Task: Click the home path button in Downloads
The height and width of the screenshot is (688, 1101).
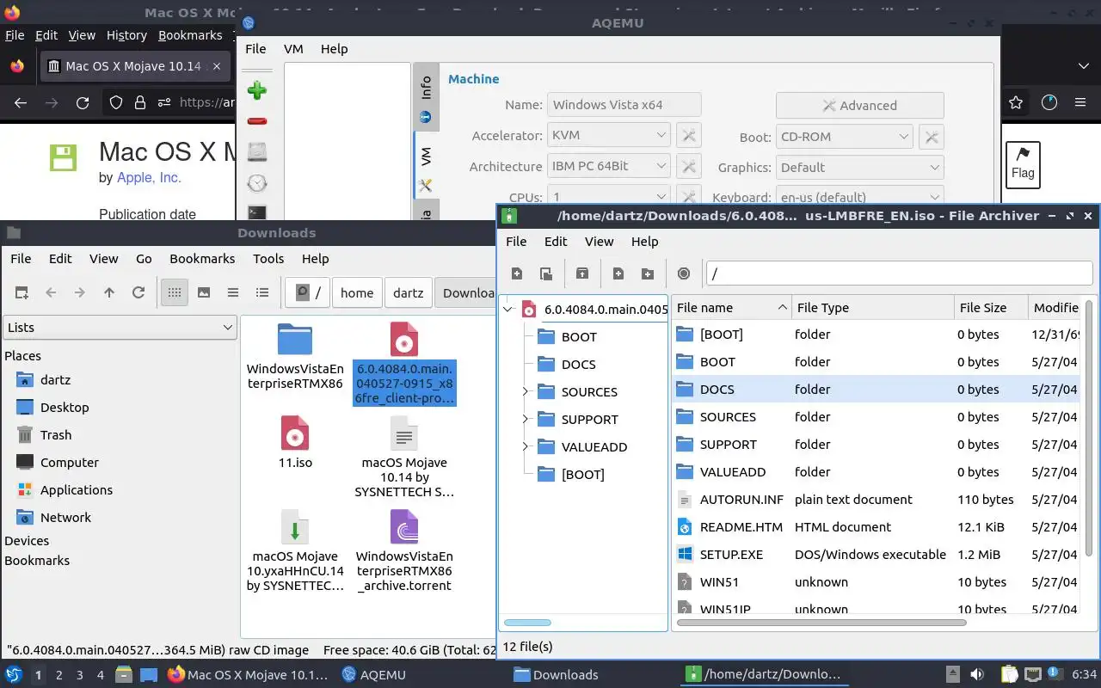Action: 357,292
